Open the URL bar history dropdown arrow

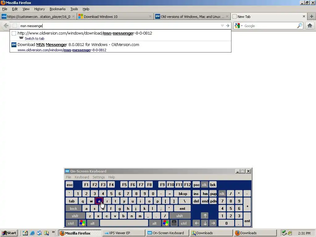(222, 26)
